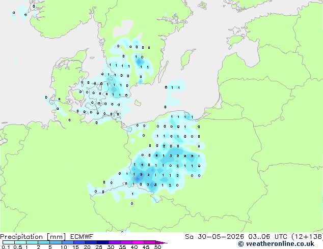Click the 35–40 mm magenta legend swatch
The width and height of the screenshot is (323, 249).
126,242
